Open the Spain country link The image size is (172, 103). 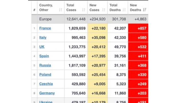tap(44, 56)
